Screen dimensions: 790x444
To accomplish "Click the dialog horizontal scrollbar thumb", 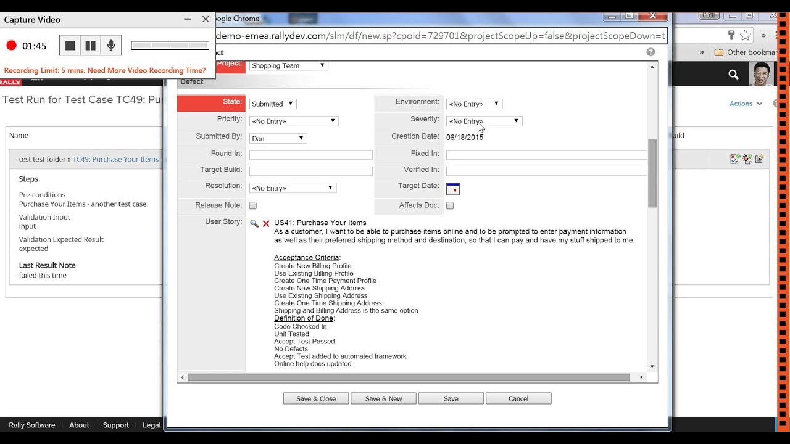I will pos(409,377).
